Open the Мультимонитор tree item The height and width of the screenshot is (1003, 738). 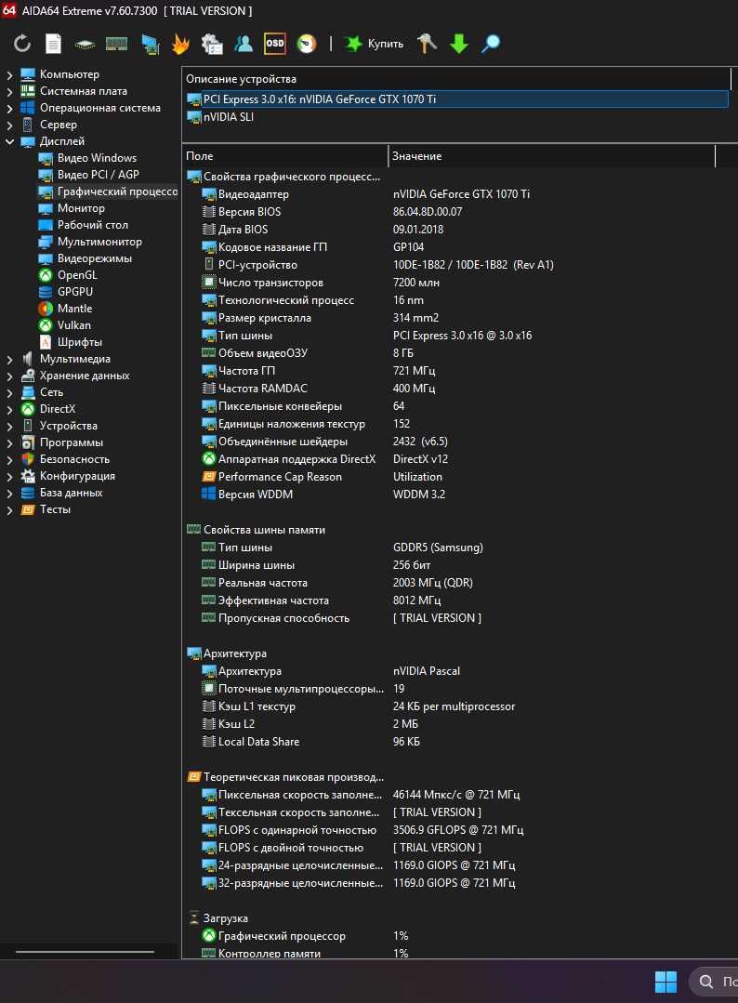(89, 242)
